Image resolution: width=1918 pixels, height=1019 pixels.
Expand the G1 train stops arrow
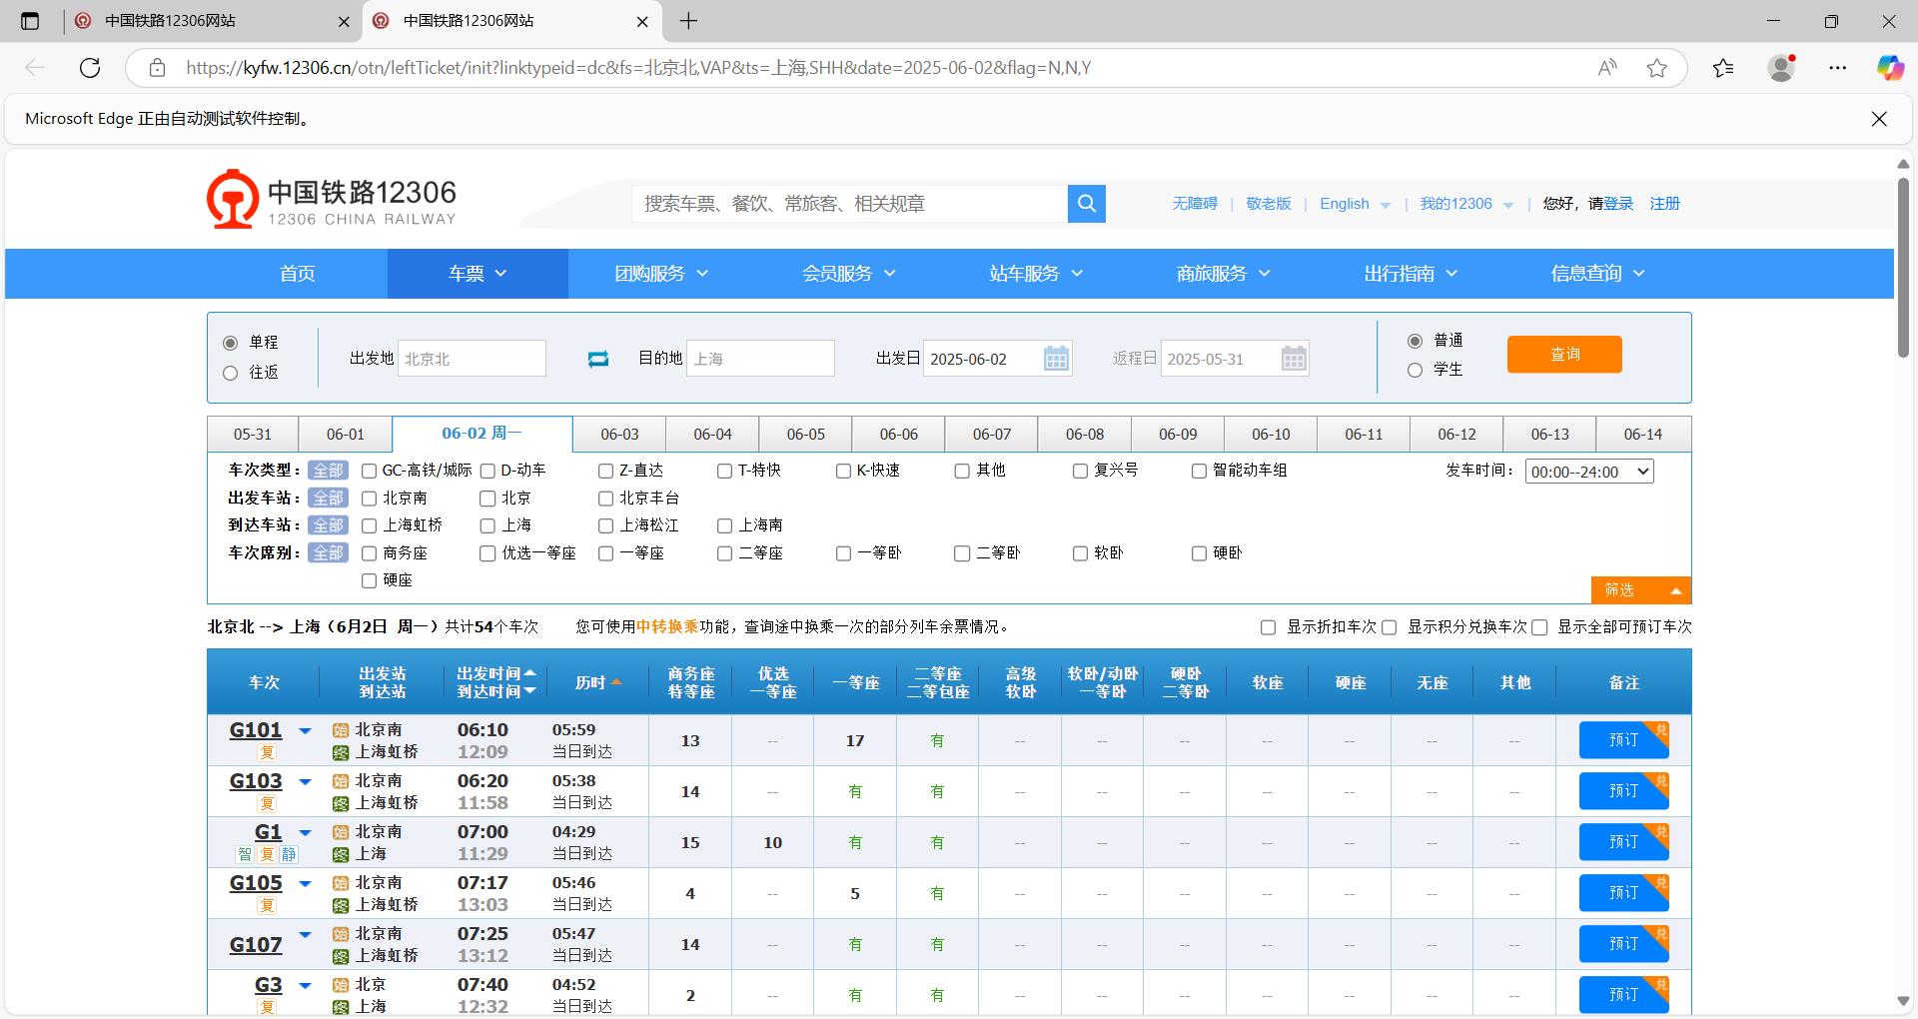click(306, 833)
